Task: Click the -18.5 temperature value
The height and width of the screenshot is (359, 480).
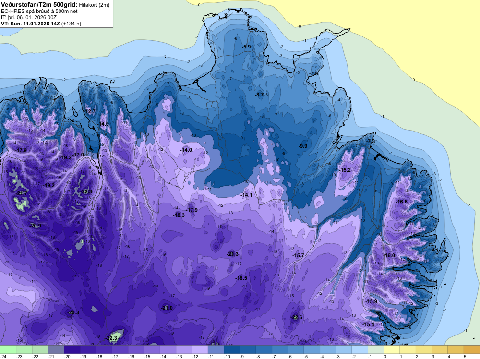Action: [x=241, y=278]
